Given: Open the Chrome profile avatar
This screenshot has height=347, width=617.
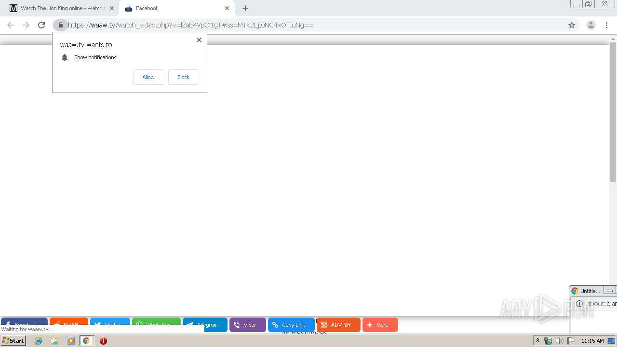Looking at the screenshot, I should point(590,25).
